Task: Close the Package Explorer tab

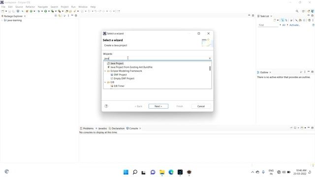Action: tap(25, 16)
